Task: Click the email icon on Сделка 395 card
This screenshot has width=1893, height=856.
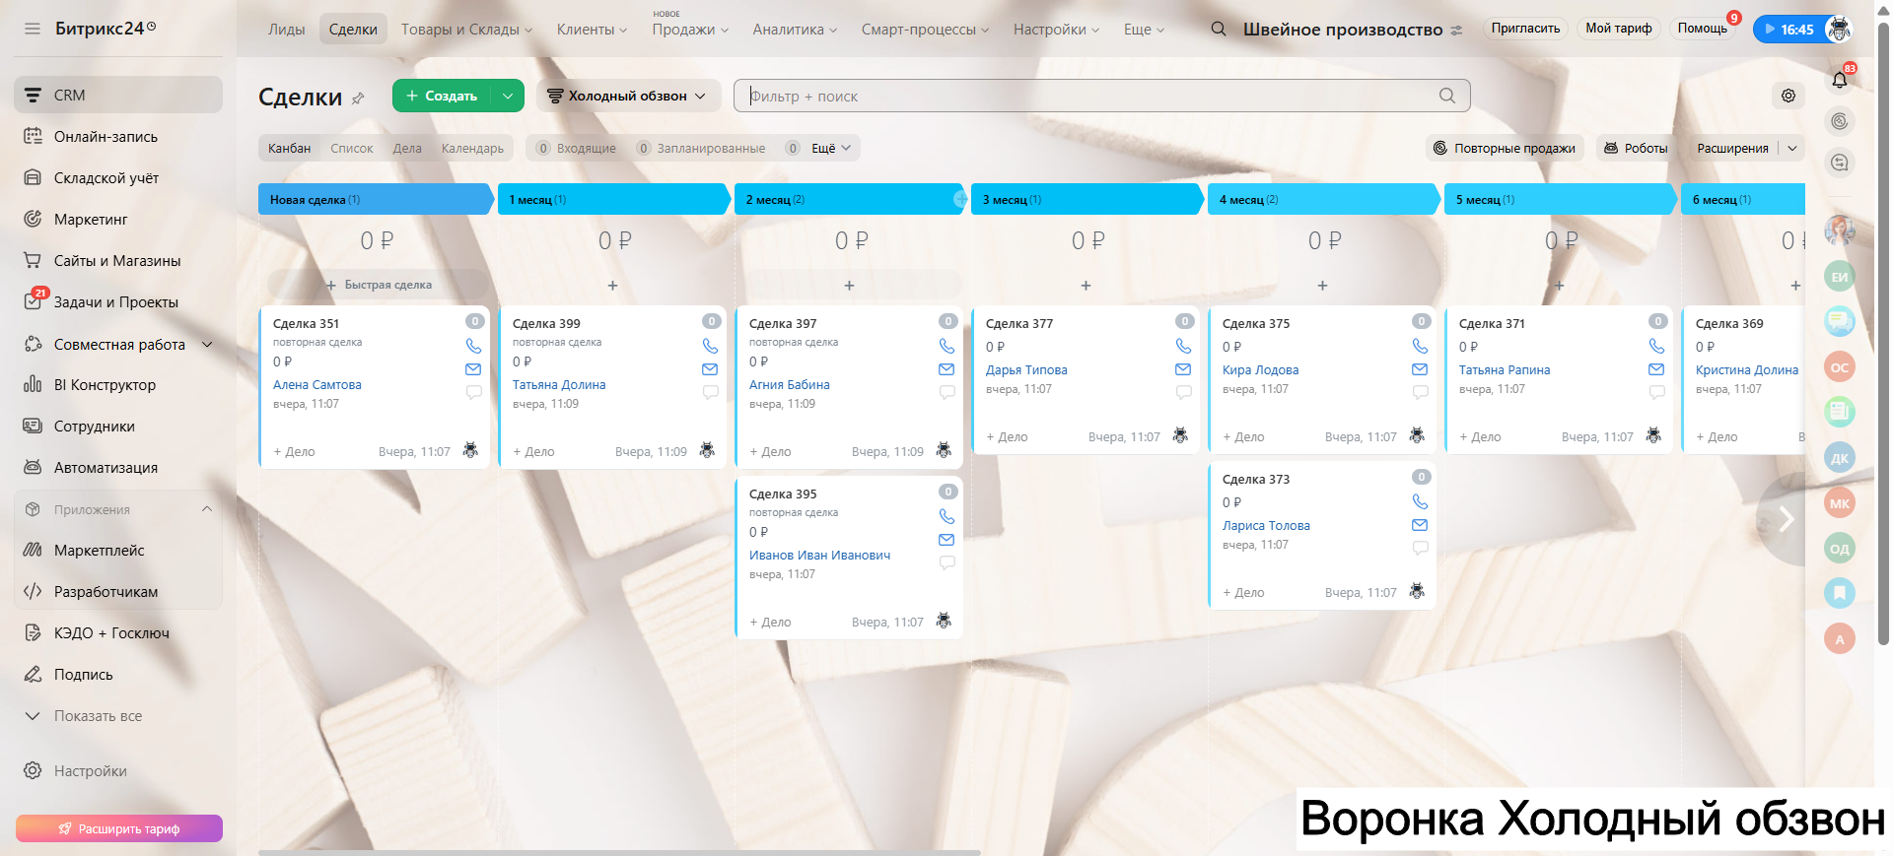Action: 946,540
